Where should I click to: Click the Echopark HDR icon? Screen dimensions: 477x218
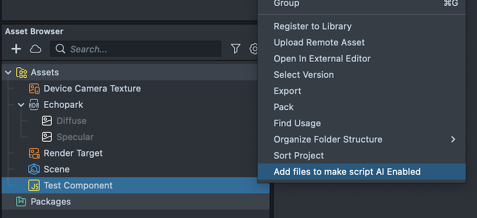tap(34, 105)
